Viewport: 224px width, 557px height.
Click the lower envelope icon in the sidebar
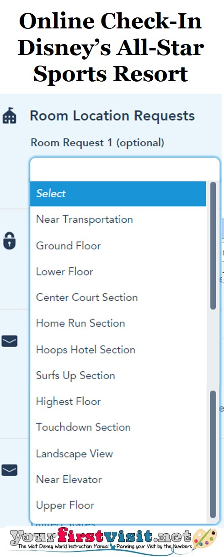pyautogui.click(x=10, y=470)
